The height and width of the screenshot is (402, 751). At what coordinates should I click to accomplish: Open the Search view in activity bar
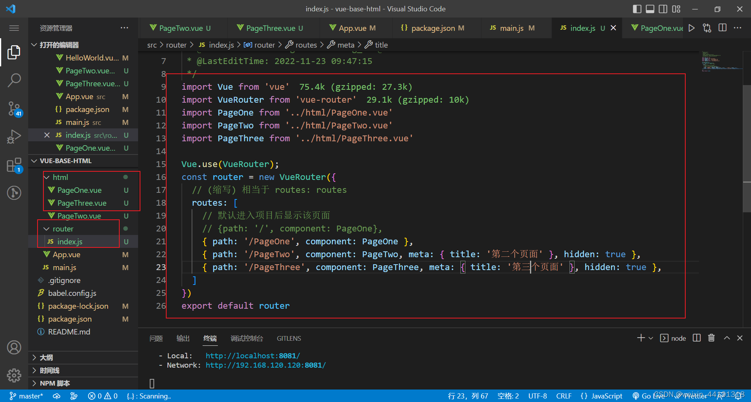click(14, 80)
